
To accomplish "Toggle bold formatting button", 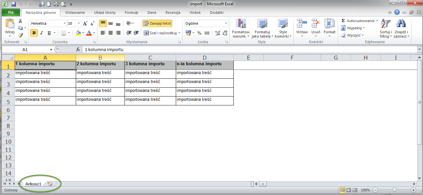I will (x=34, y=33).
